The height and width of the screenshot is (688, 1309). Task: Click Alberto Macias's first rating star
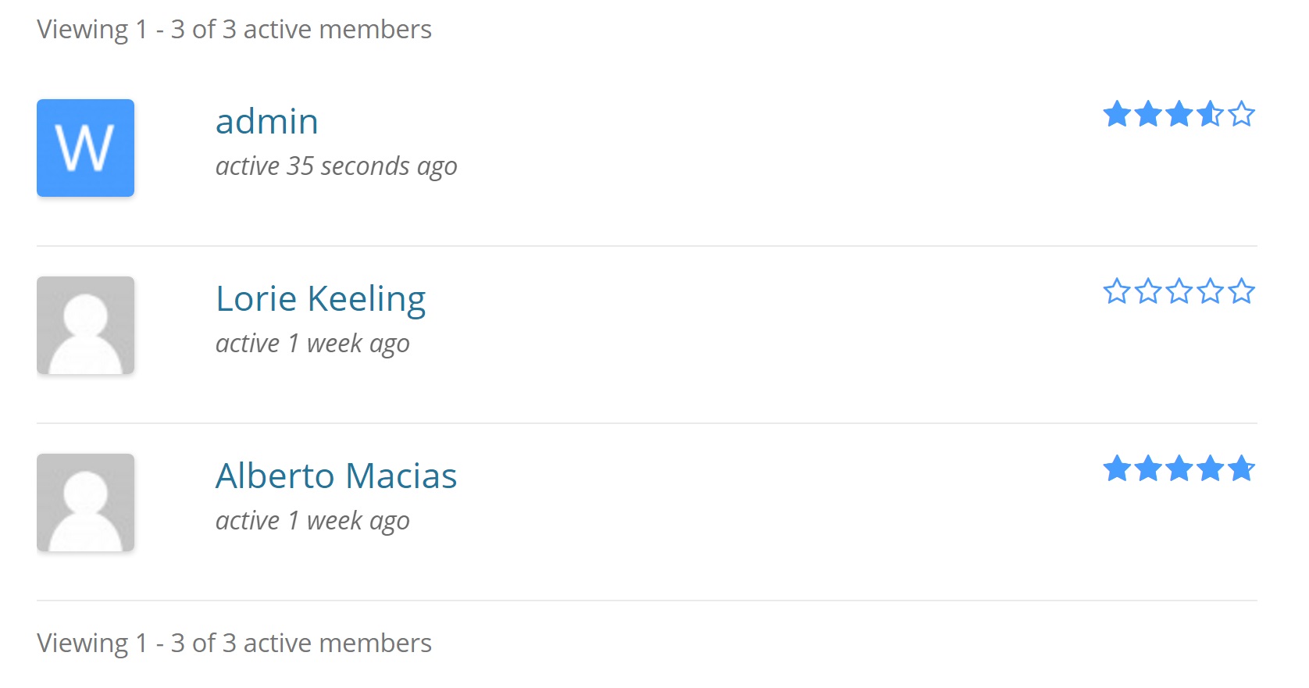1117,469
